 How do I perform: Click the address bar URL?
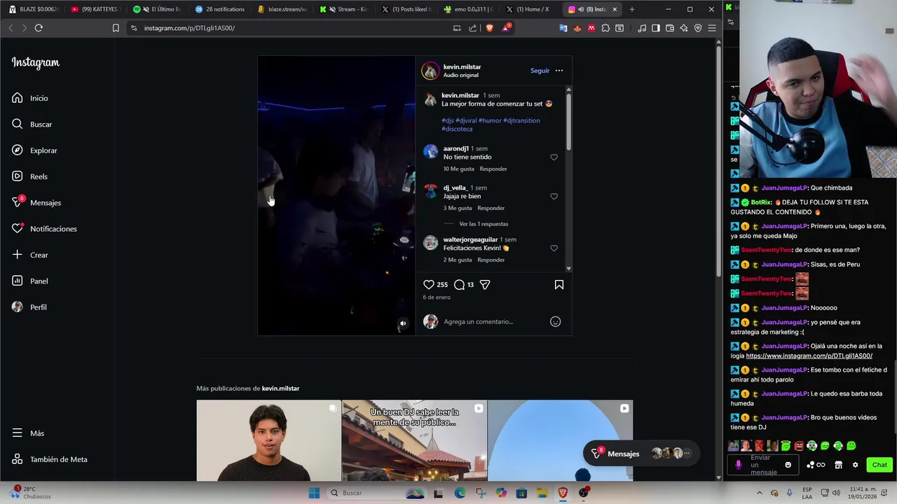(x=189, y=28)
